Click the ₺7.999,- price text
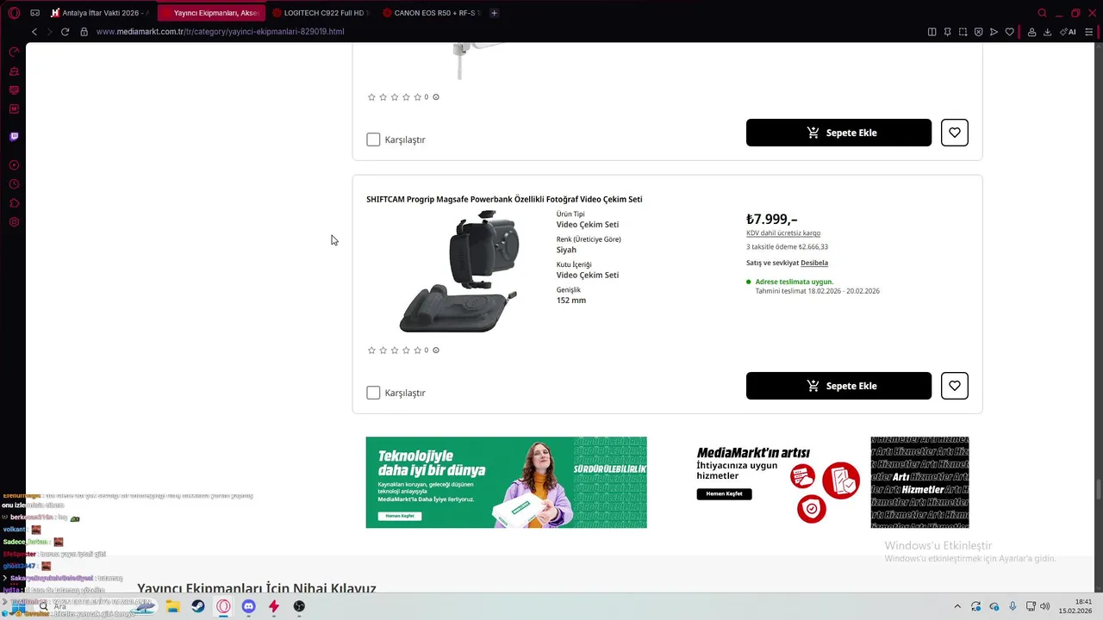 coord(771,219)
